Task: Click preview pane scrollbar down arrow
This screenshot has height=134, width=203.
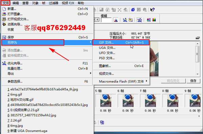Action: (x=198, y=74)
